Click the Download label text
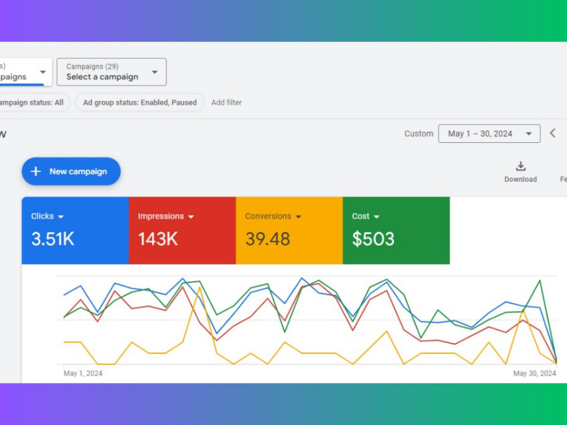This screenshot has height=425, width=567. click(521, 179)
